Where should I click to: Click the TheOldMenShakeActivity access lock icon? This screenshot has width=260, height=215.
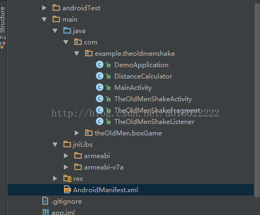point(108,99)
